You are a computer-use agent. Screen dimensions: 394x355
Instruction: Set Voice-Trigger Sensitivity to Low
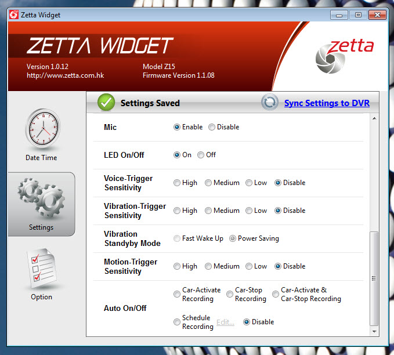click(x=249, y=183)
